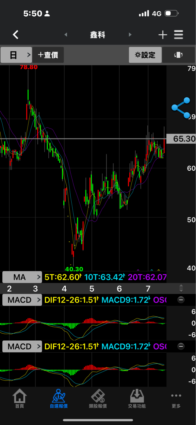Switch to next stock with right triangle
The width and height of the screenshot is (196, 425).
click(130, 35)
